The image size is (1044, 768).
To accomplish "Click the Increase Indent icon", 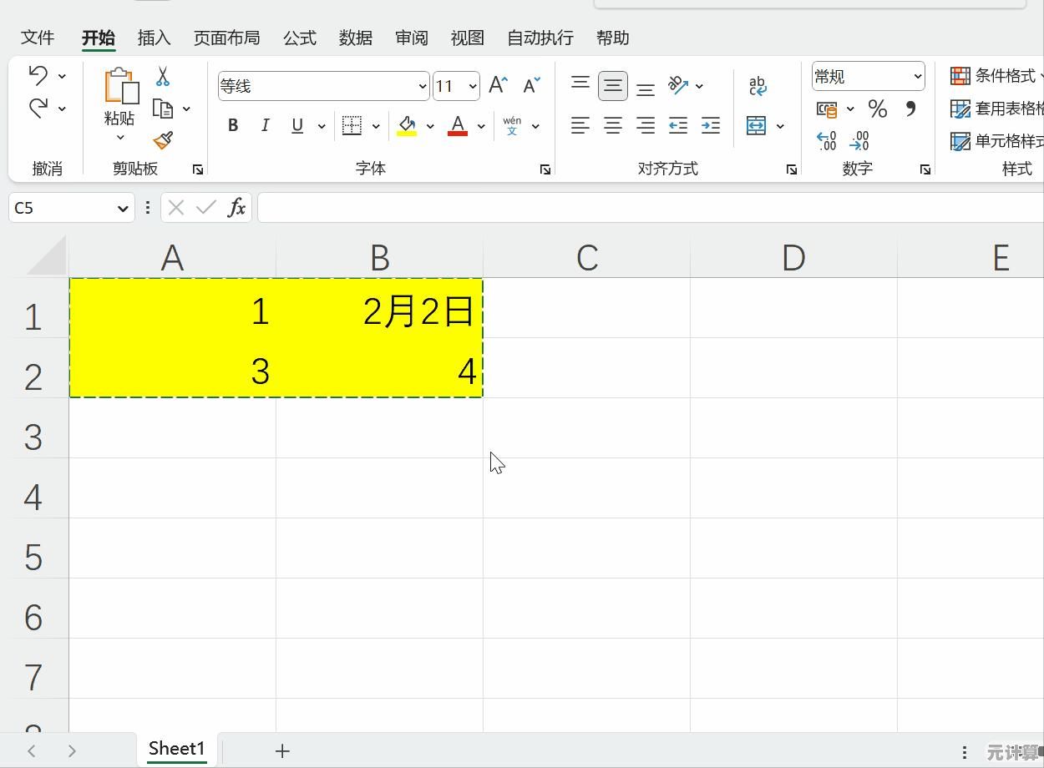I will coord(711,126).
